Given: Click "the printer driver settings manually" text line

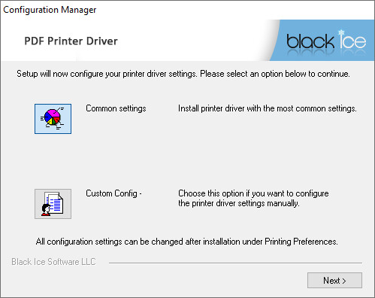Looking at the screenshot, I should [x=239, y=203].
